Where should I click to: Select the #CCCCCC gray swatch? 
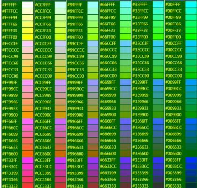60,50
